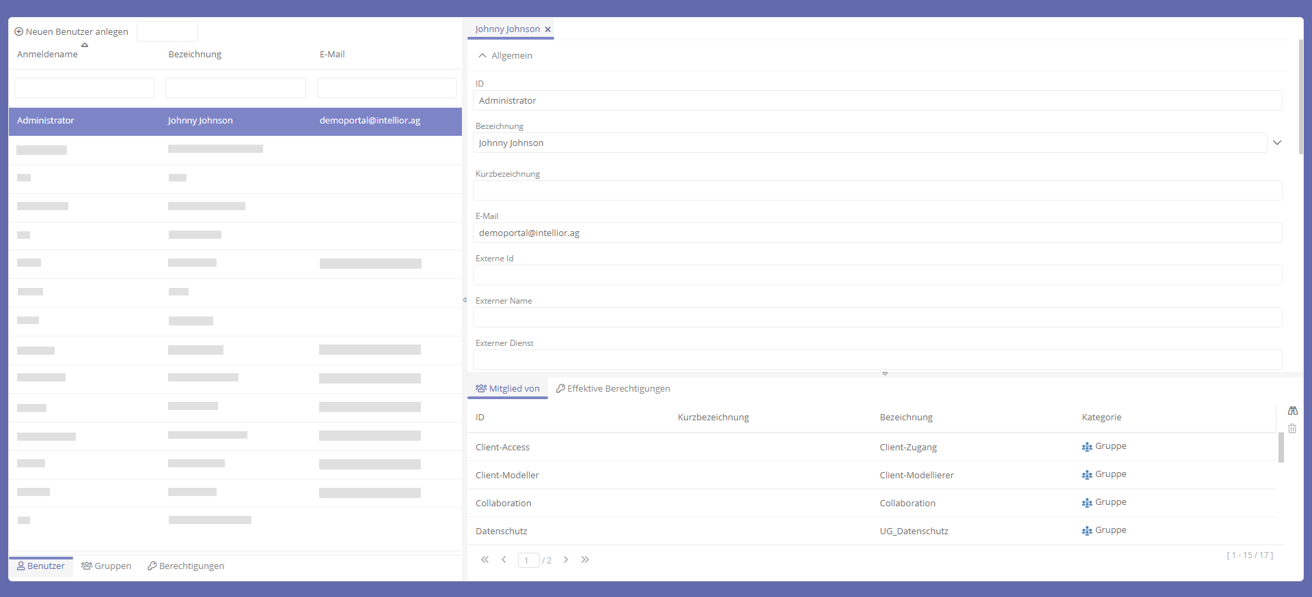This screenshot has width=1312, height=597.
Task: Click the details panel vertical scrollbar
Action: point(1300,97)
